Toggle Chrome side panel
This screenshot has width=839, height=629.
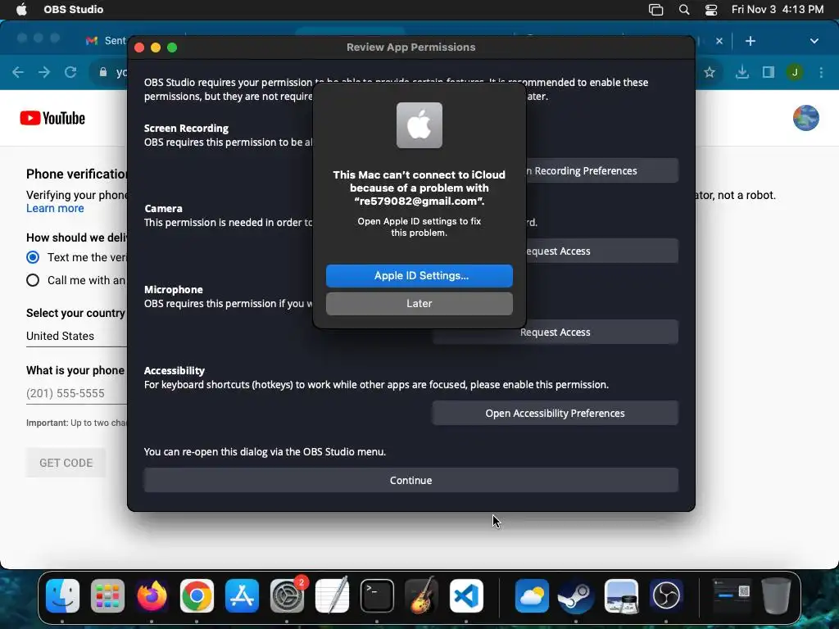(x=769, y=72)
